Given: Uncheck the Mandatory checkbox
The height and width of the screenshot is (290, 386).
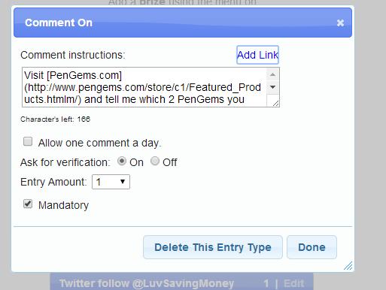Looking at the screenshot, I should (28, 204).
